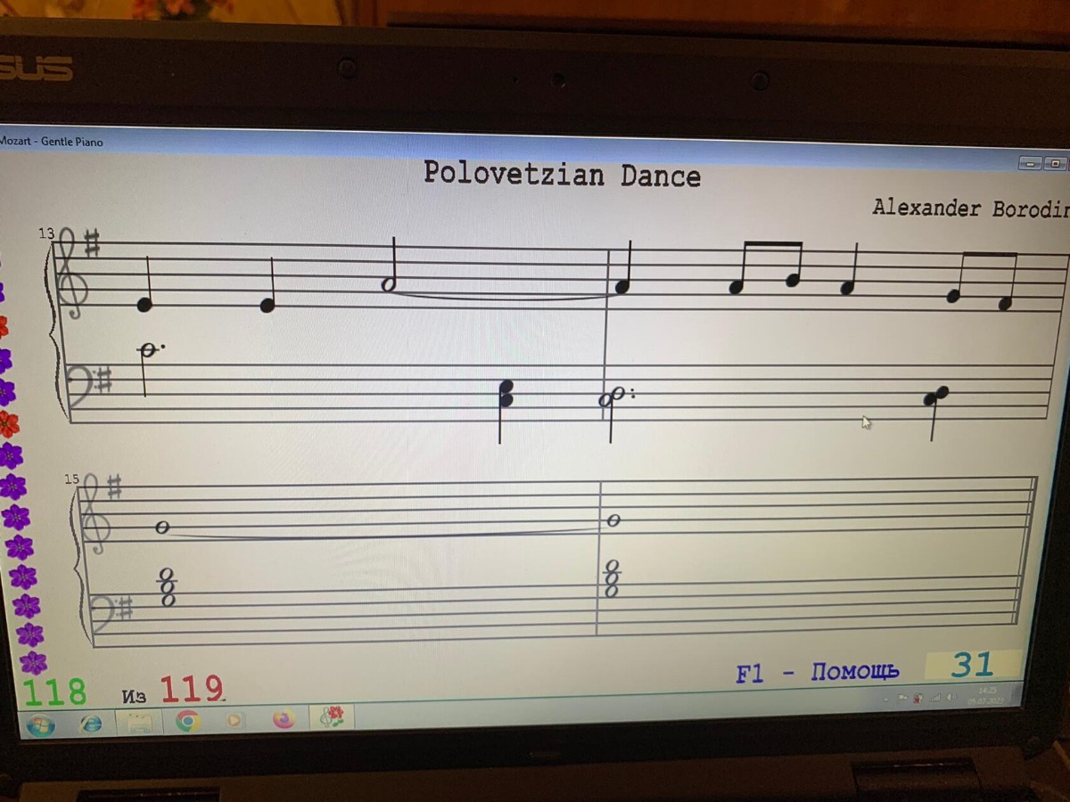Click the bass chord in measure 16
This screenshot has width=1070, height=802.
coord(613,578)
